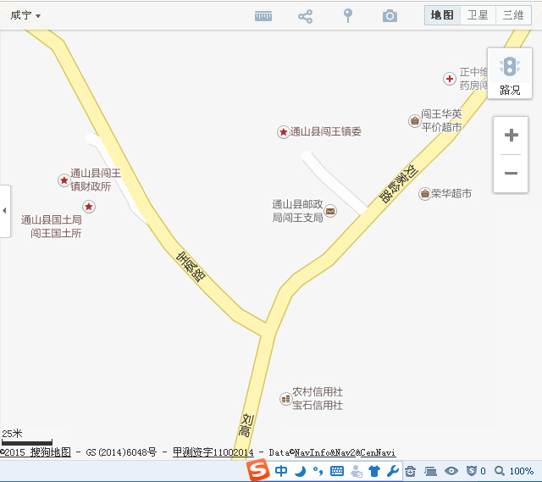Toggle the 路况 traffic layer
The width and height of the screenshot is (542, 482).
tap(510, 74)
